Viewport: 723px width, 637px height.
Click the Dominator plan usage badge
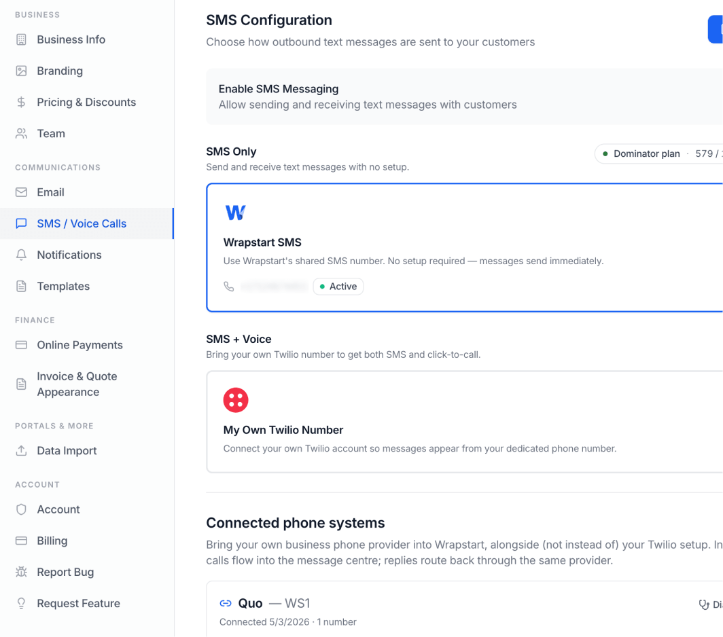point(659,153)
